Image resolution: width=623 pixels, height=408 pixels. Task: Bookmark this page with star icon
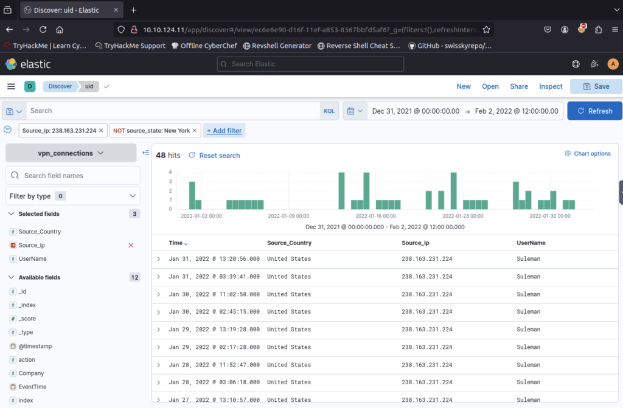pyautogui.click(x=486, y=29)
